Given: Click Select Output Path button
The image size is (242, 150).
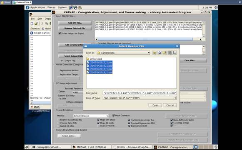Looking at the screenshot, I should (71, 56).
